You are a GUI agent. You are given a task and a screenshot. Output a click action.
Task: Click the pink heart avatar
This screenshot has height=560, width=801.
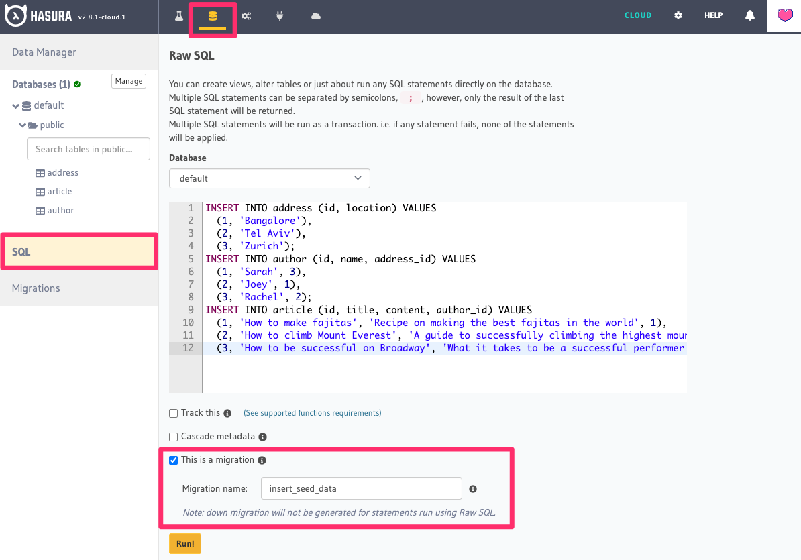(784, 15)
